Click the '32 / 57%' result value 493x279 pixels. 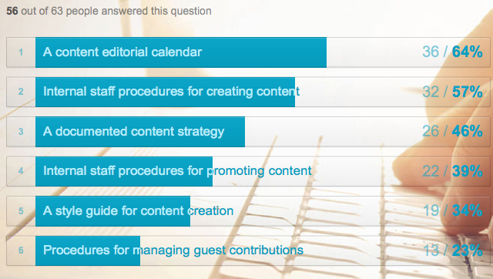point(452,92)
